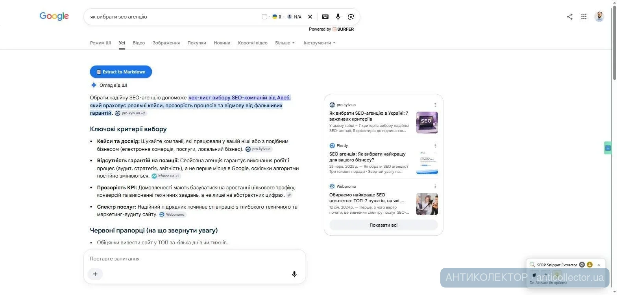This screenshot has width=617, height=295.
Task: Switch to the Зображення tab
Action: pyautogui.click(x=166, y=43)
